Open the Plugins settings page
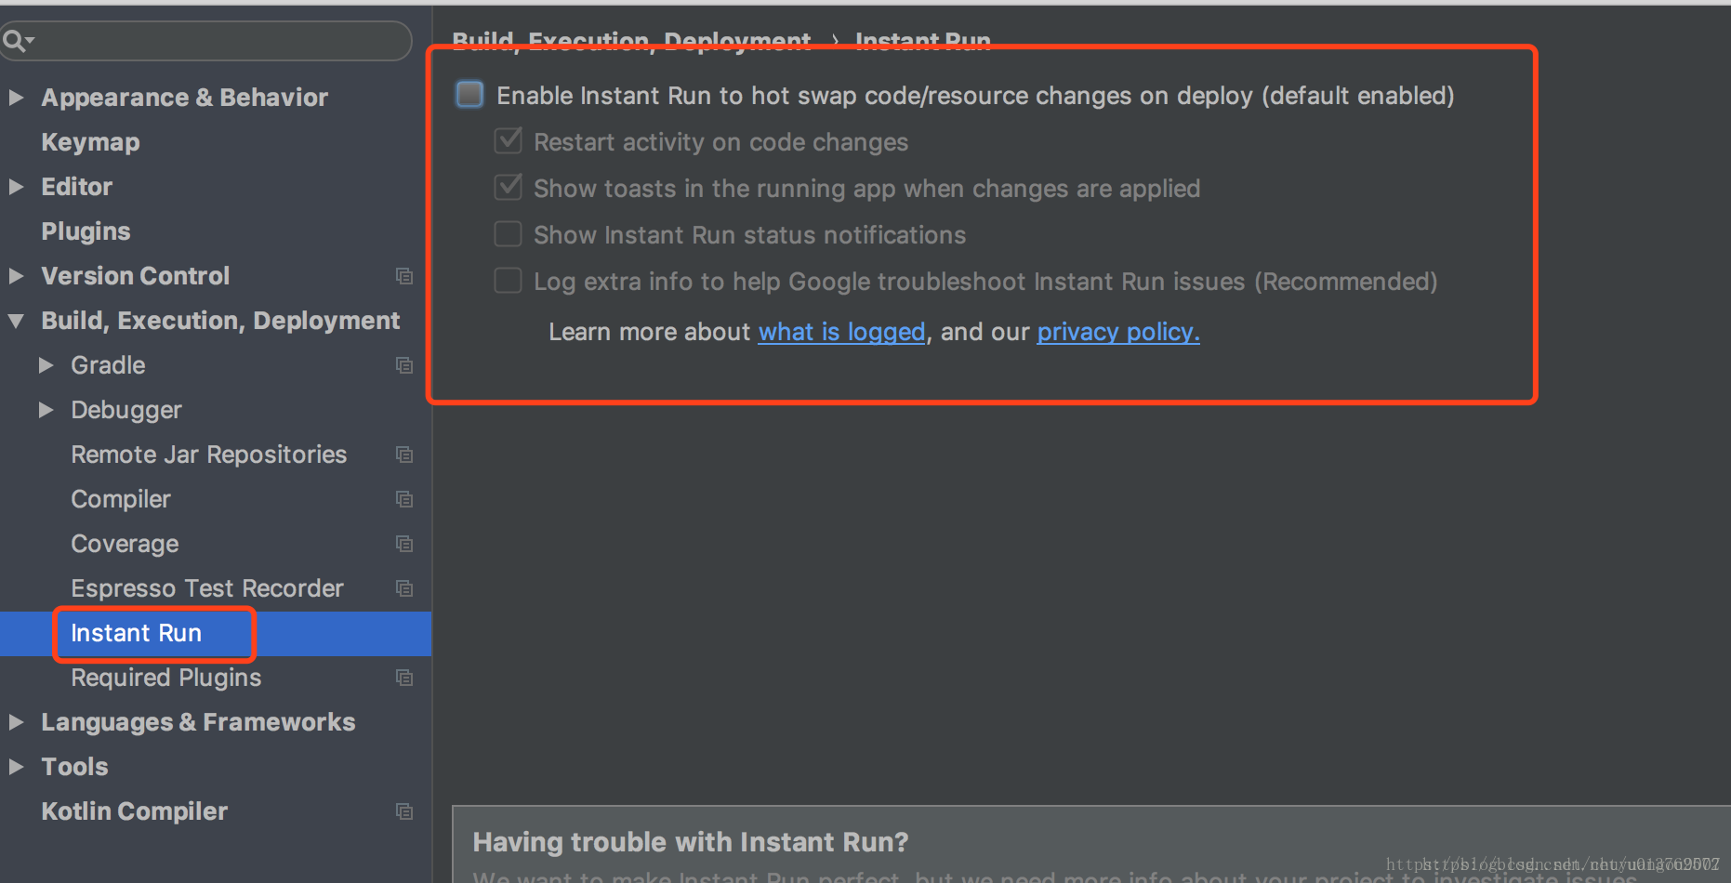Screen dimensions: 1731x883 pyautogui.click(x=86, y=231)
